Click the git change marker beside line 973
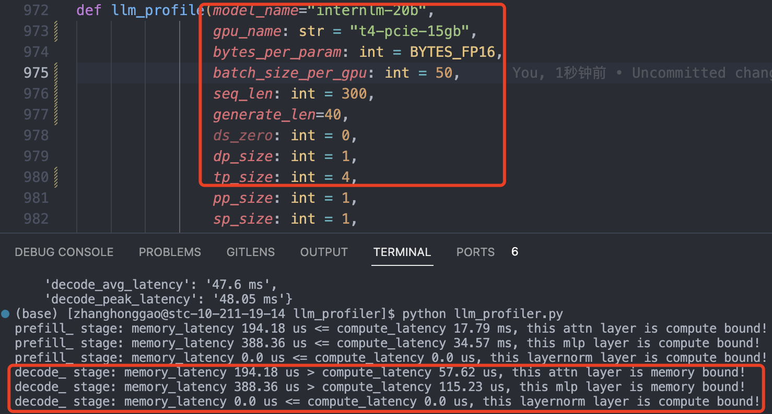772x414 pixels. click(56, 31)
